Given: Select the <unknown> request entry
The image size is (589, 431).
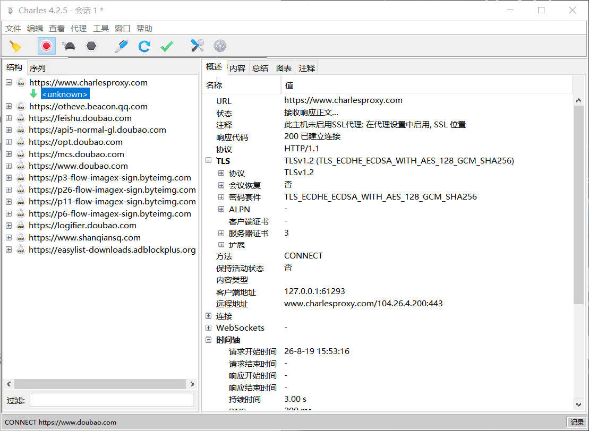Looking at the screenshot, I should 65,94.
